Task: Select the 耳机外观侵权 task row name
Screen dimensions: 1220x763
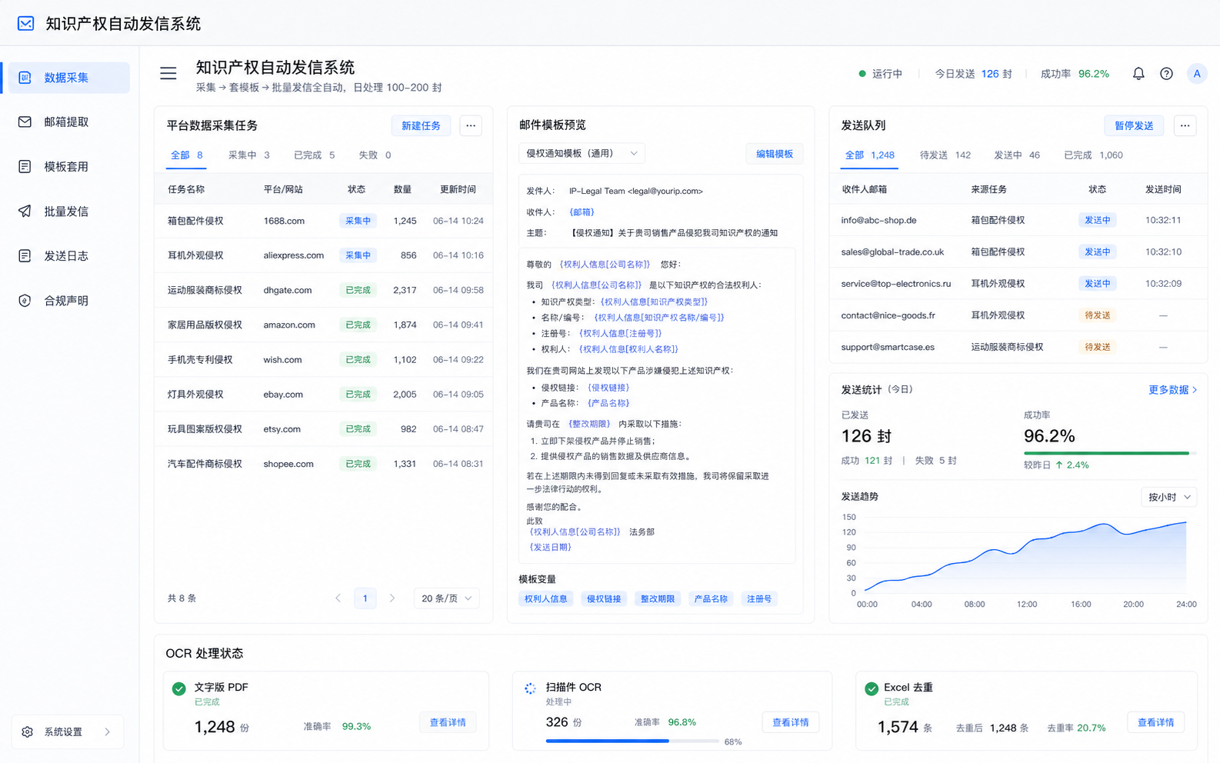Action: [x=195, y=255]
